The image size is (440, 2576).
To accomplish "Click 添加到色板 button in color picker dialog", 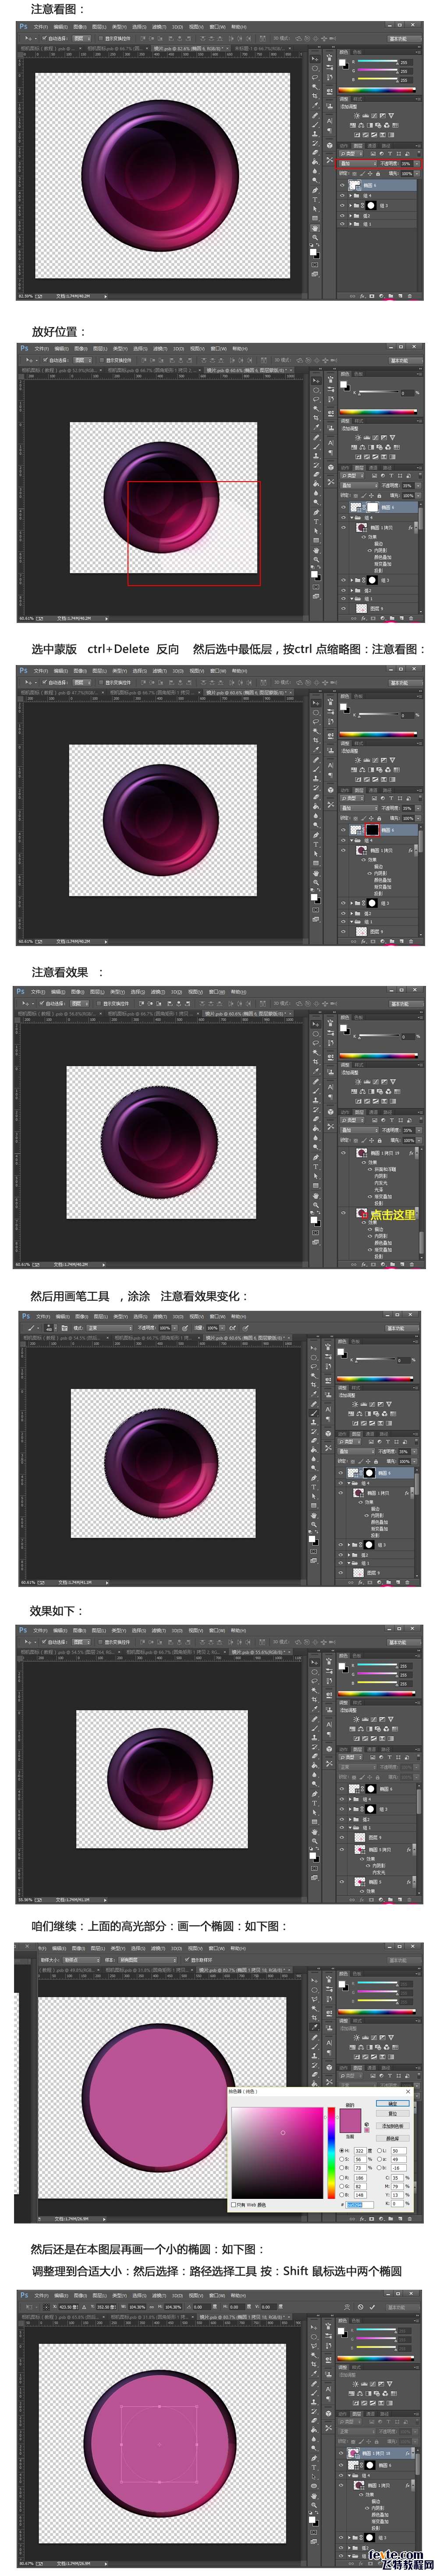I will coord(393,2125).
